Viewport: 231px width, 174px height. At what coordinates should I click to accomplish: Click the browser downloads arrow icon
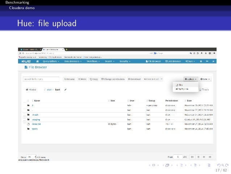click(202, 53)
